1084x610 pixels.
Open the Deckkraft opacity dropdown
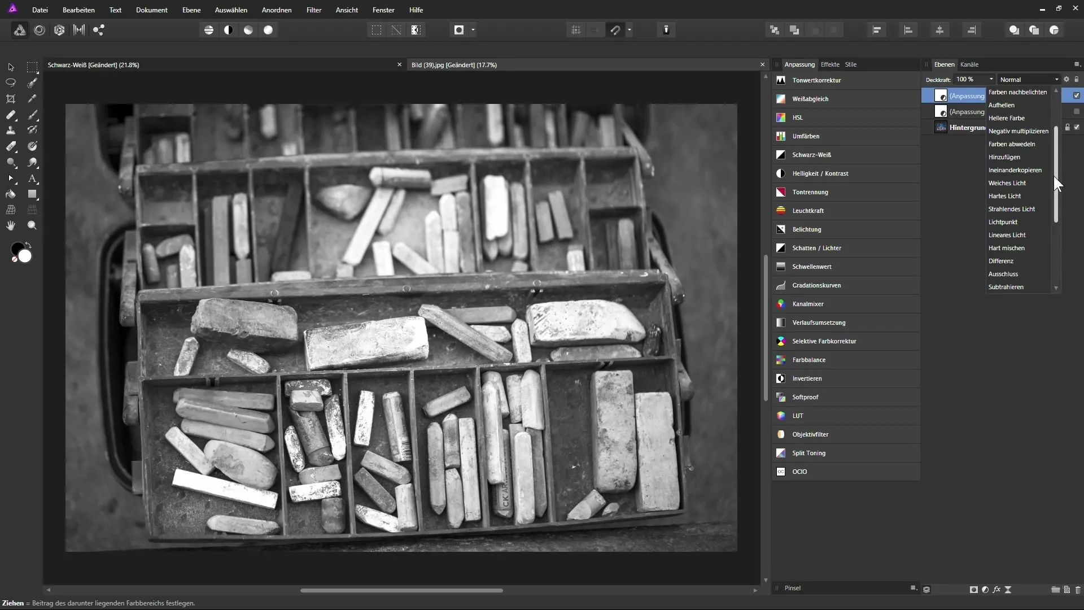coord(991,80)
